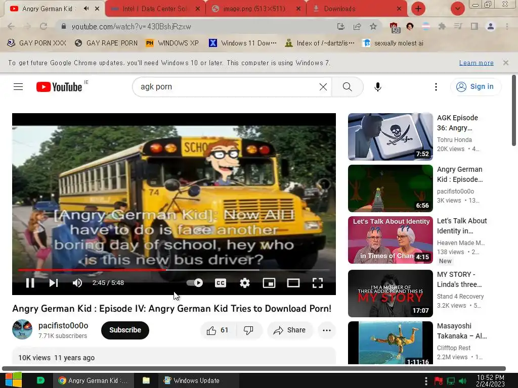Toggle the autoplay switch in player

[x=195, y=283]
